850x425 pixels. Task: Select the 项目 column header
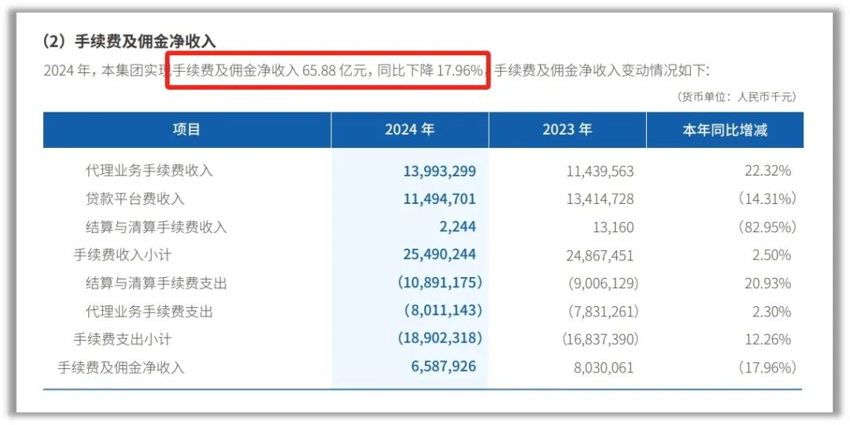[187, 130]
